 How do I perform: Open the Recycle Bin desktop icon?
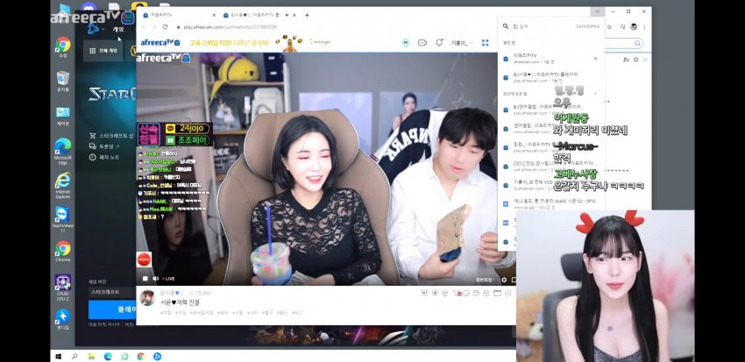click(63, 81)
